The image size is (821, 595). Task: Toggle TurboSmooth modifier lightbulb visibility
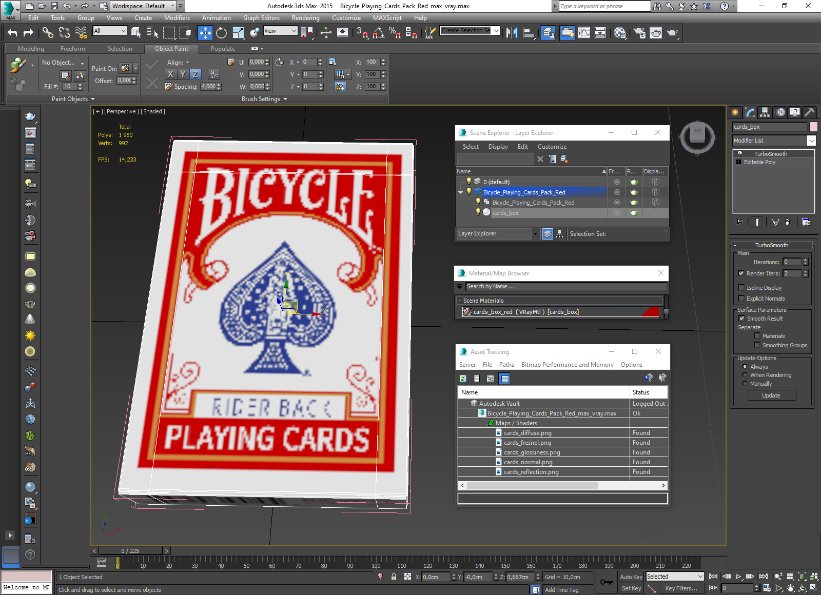click(x=740, y=154)
